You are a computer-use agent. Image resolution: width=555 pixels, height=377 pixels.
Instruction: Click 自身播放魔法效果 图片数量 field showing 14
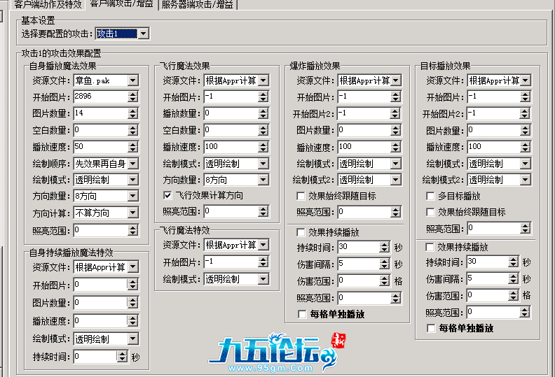[100, 113]
